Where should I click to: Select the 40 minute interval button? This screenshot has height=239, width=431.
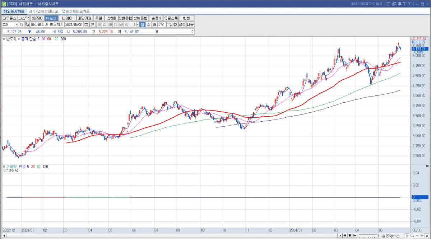(x=115, y=24)
